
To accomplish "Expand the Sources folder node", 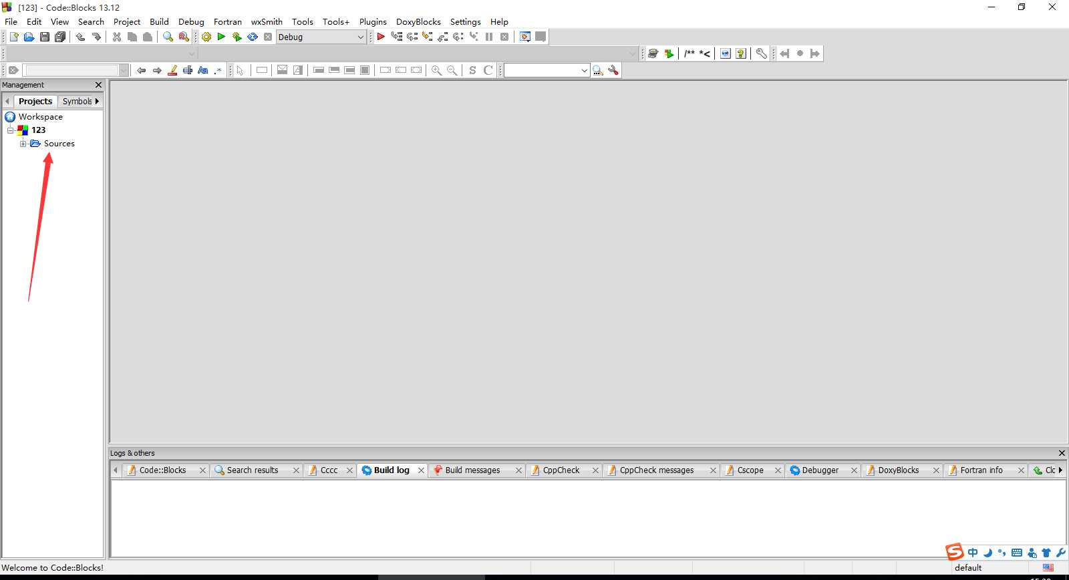I will tap(23, 144).
